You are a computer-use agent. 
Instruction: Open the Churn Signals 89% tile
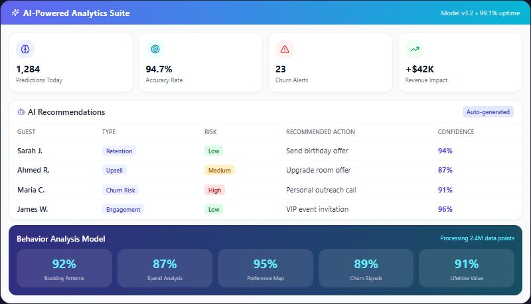[366, 268]
